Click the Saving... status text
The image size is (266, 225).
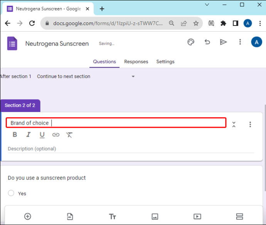pos(107,44)
